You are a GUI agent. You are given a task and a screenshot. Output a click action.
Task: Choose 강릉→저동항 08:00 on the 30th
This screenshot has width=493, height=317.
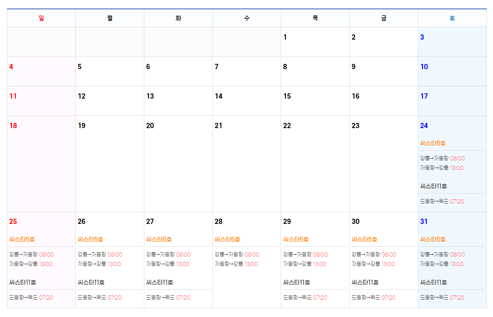click(374, 254)
